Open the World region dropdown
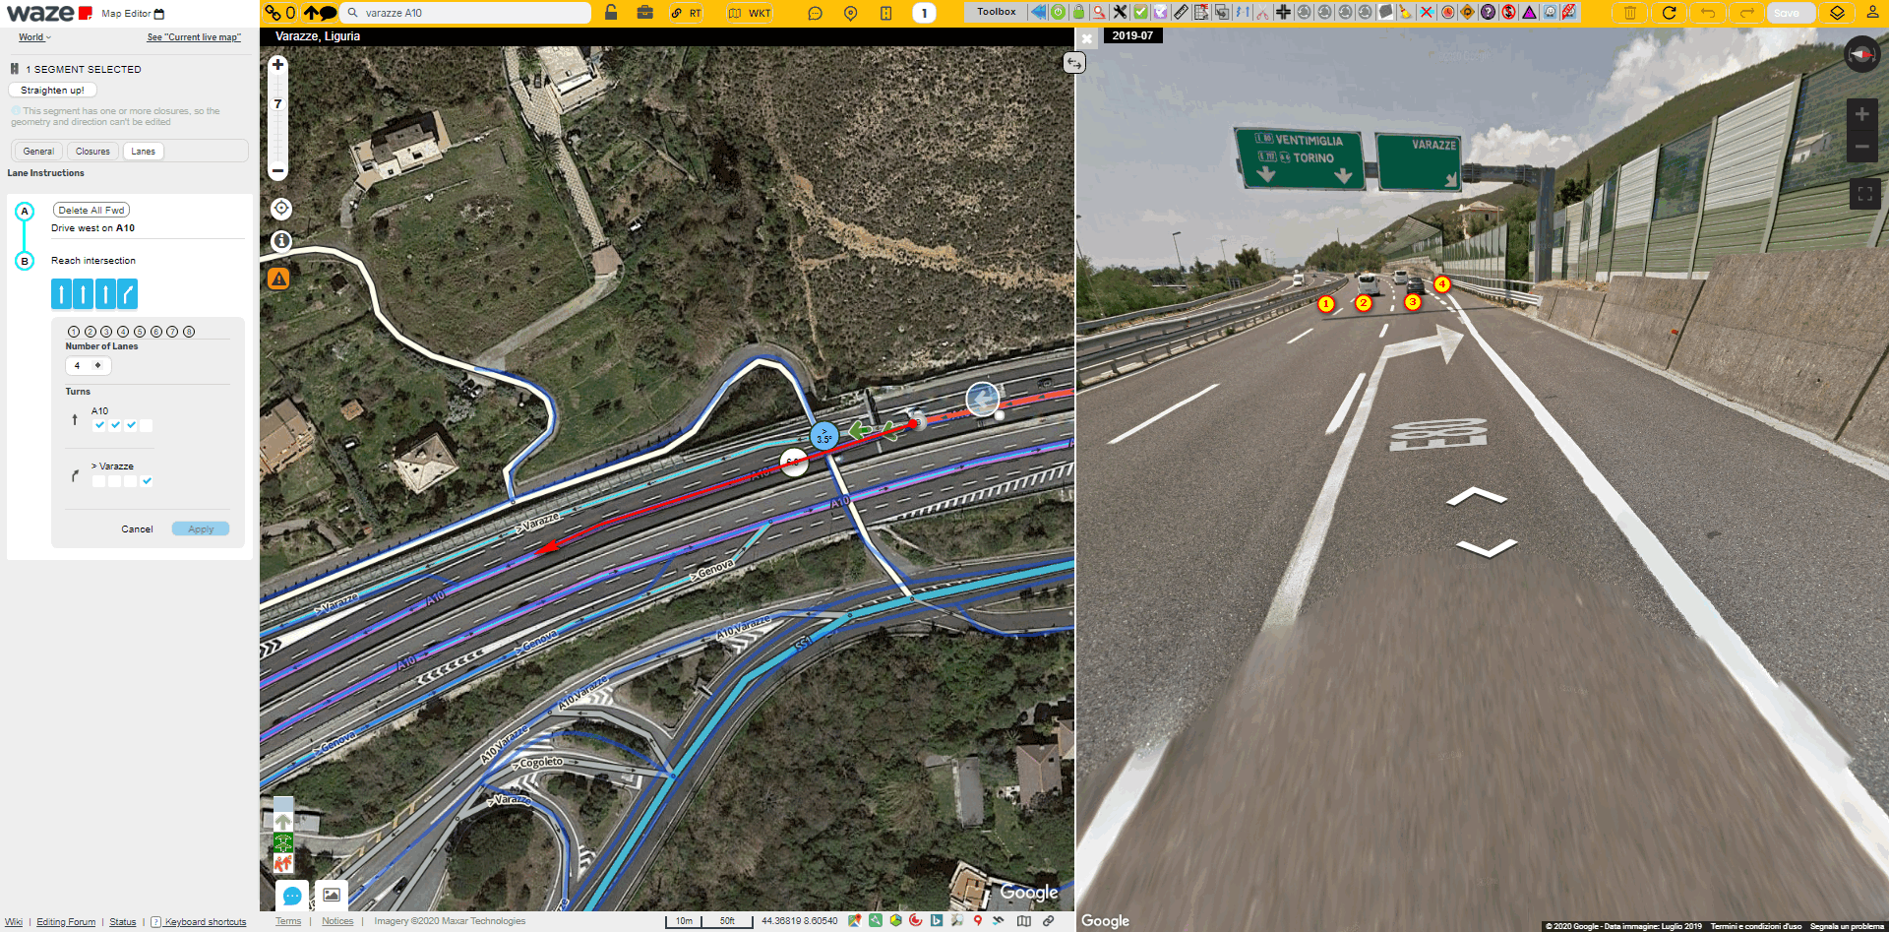 click(34, 37)
